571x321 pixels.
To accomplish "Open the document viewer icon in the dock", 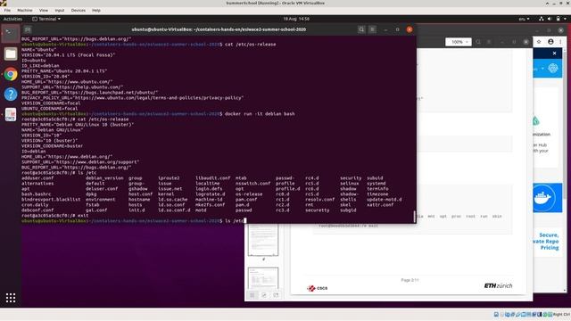I will coord(11,115).
